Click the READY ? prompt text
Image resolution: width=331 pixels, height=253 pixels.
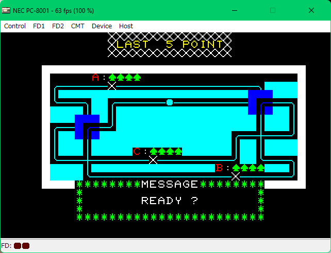coord(170,201)
